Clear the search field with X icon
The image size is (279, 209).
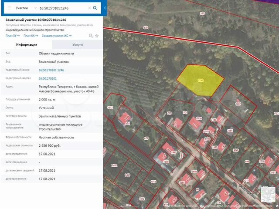click(89, 8)
